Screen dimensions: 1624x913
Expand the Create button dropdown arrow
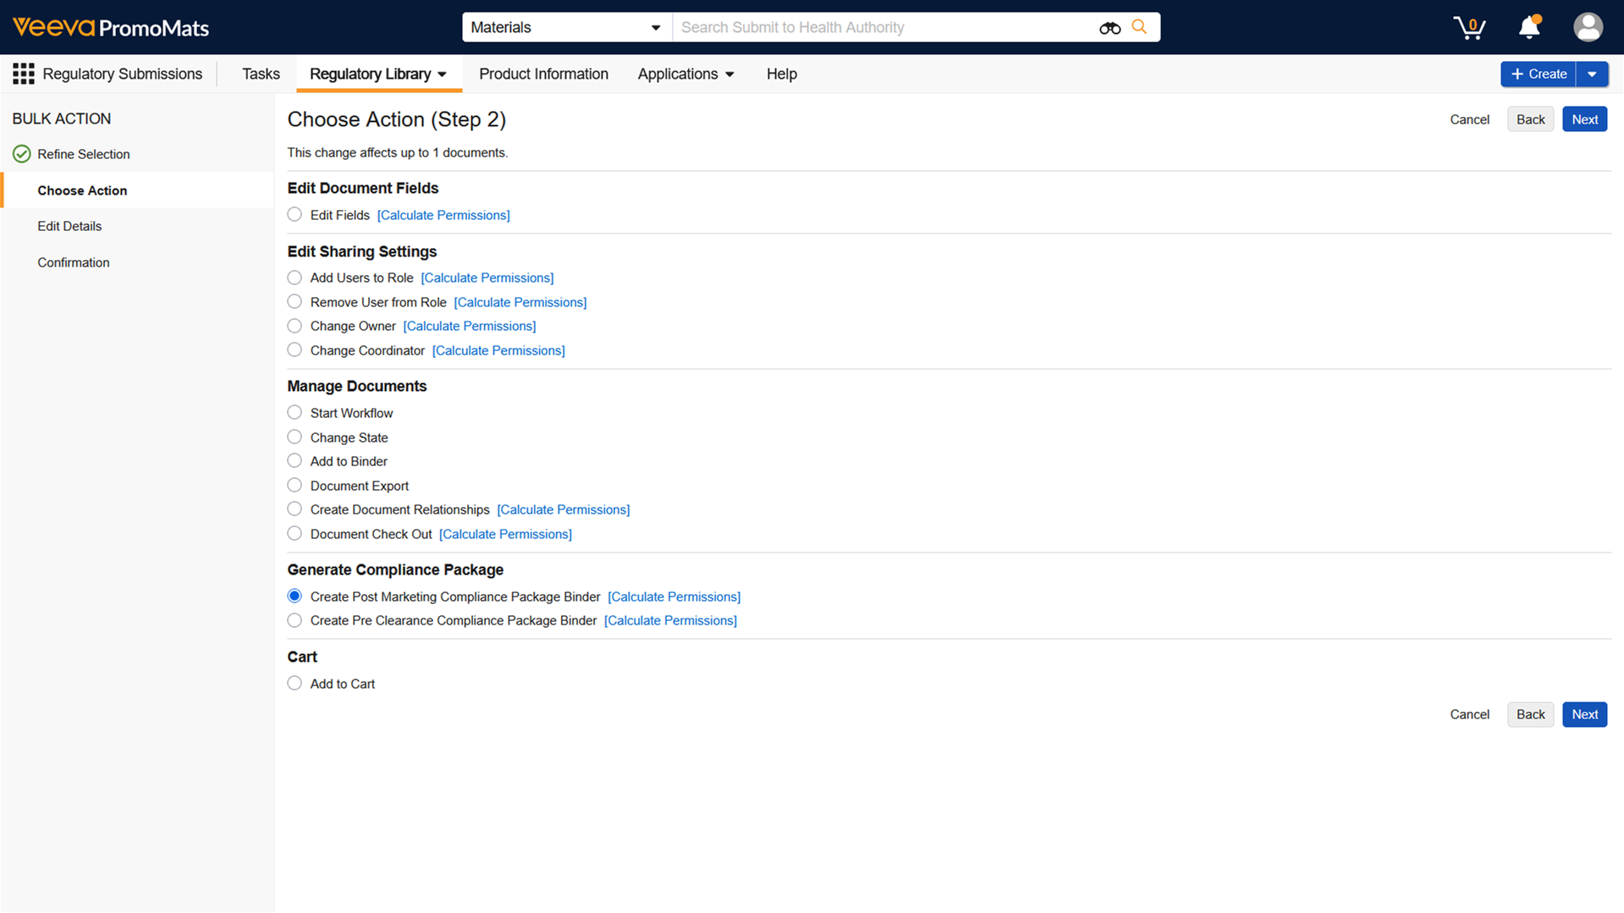pos(1592,74)
